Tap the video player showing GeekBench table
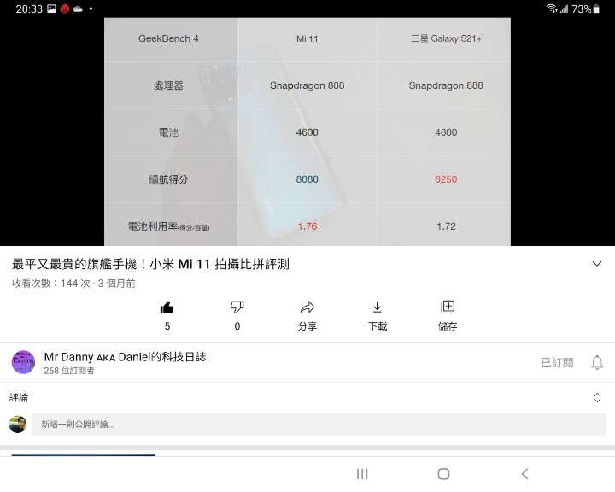 307,132
